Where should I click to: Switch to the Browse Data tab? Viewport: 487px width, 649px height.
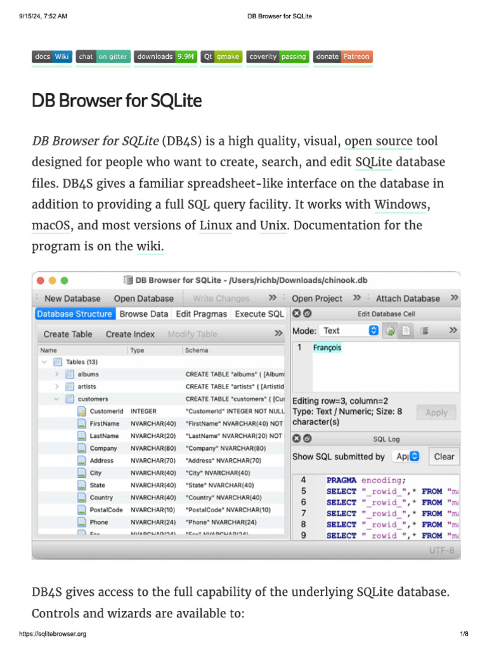[144, 314]
